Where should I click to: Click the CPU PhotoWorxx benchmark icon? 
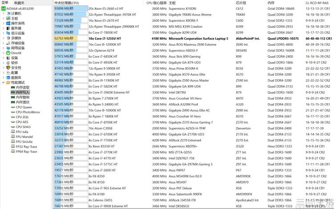(x=13, y=112)
